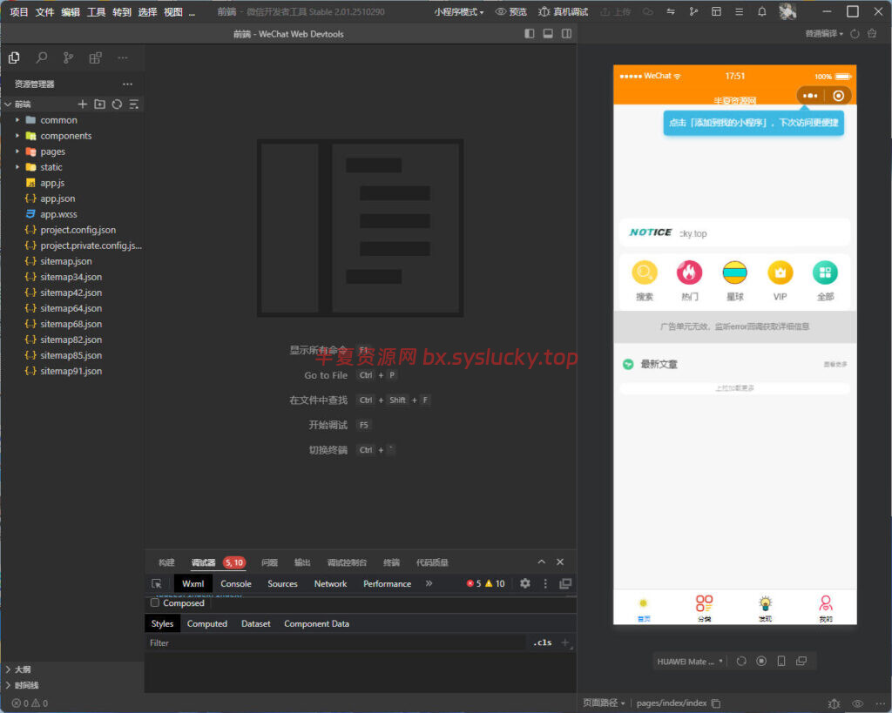Tap the VIP crown icon
The width and height of the screenshot is (892, 713).
tap(780, 272)
